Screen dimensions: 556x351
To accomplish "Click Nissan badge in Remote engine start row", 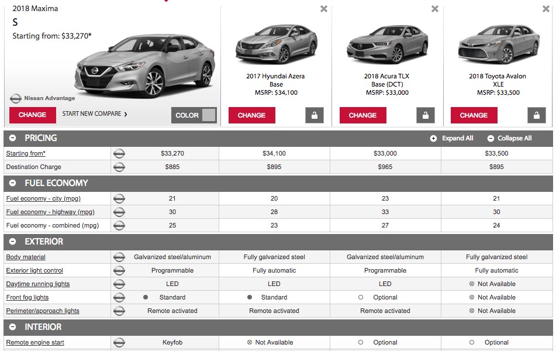I will [x=119, y=342].
